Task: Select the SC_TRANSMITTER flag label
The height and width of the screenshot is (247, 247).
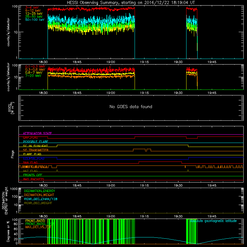Action: [36, 150]
